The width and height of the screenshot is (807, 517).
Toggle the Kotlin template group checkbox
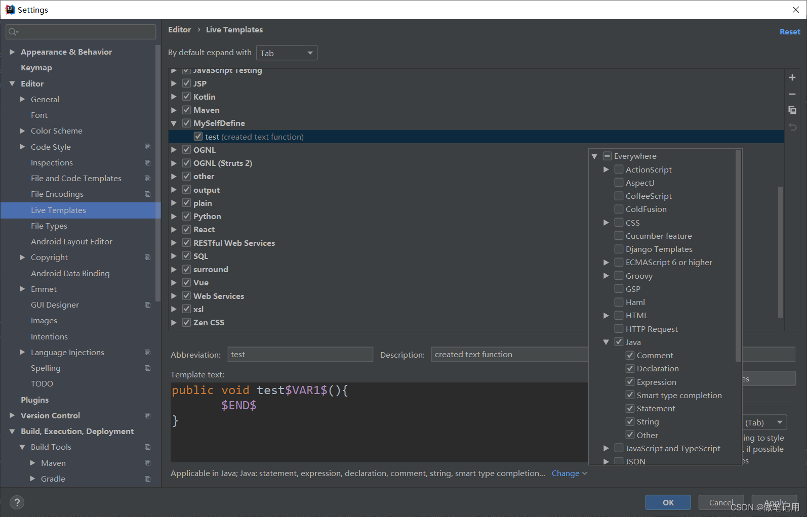(186, 97)
